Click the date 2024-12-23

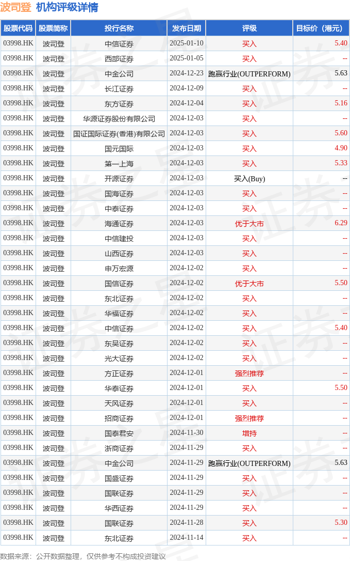click(x=187, y=73)
